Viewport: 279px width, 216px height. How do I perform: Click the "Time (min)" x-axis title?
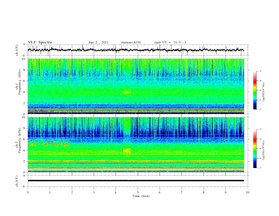point(141,196)
